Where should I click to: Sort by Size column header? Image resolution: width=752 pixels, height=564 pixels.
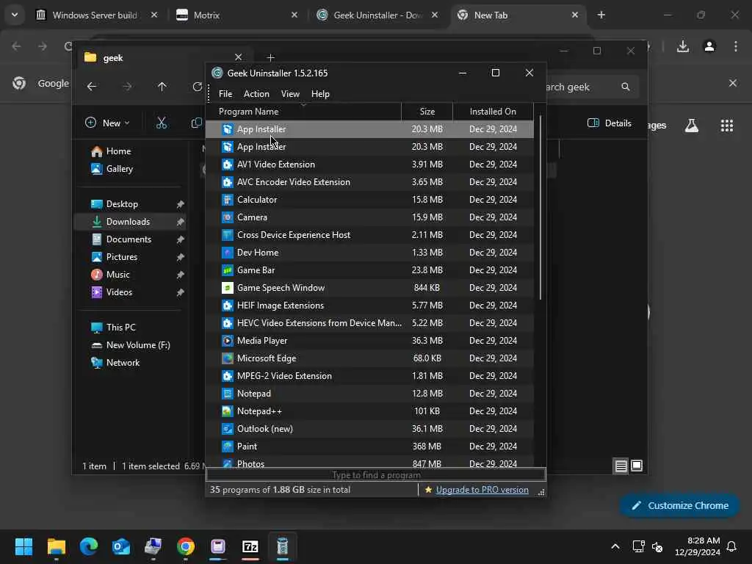point(427,112)
